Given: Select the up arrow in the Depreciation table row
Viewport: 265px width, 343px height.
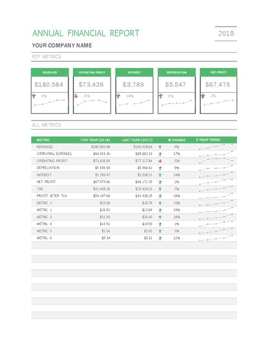Looking at the screenshot, I should pos(160,168).
